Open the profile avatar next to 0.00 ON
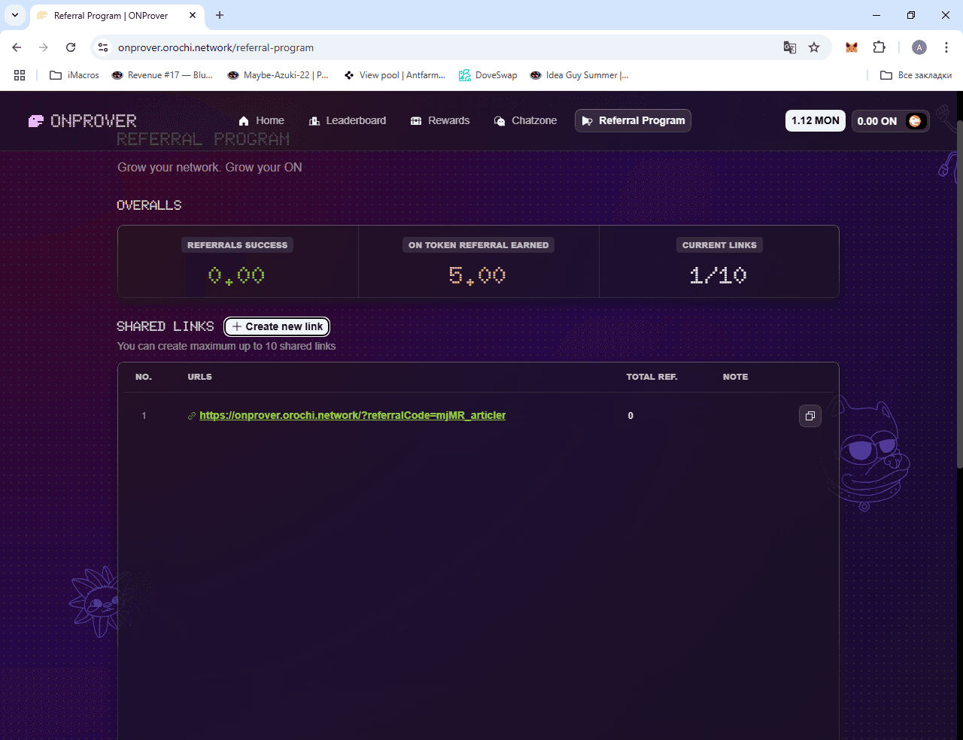Image resolution: width=963 pixels, height=740 pixels. coord(915,121)
